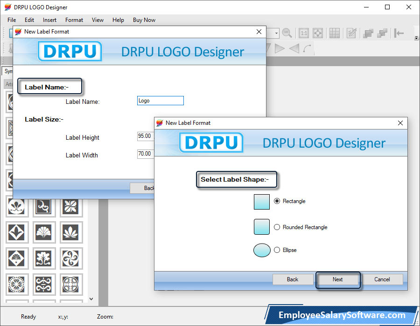The height and width of the screenshot is (326, 420).
Task: Click the symbol panel scroll-down chevron
Action: tap(91, 299)
